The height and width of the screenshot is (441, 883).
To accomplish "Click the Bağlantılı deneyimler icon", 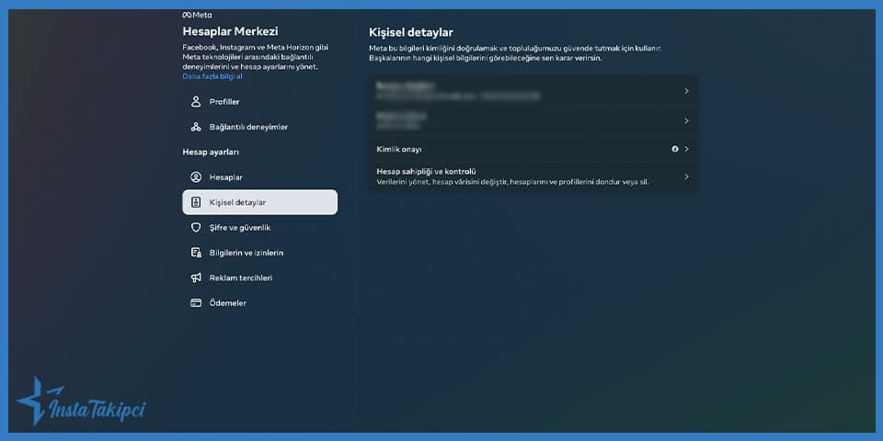I will [196, 127].
